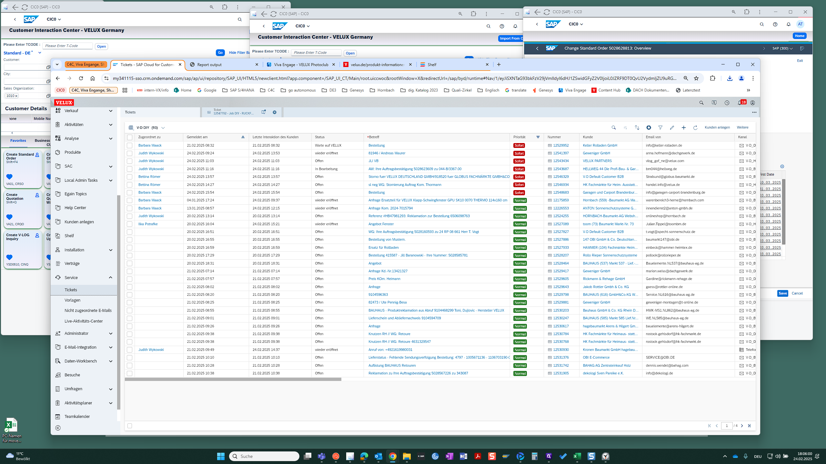Check the box for the Auflistung BAUHAUS Retouren row

coord(130,365)
